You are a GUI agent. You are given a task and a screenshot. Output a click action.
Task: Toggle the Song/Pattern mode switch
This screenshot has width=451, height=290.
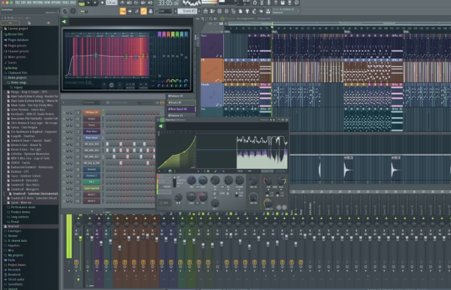tap(82, 3)
